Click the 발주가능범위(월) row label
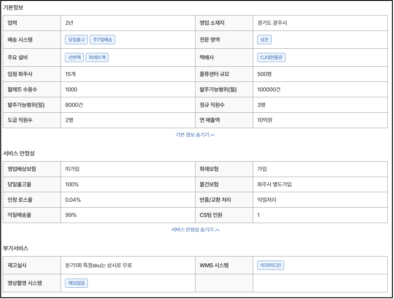This screenshot has width=394, height=299. pyautogui.click(x=218, y=90)
